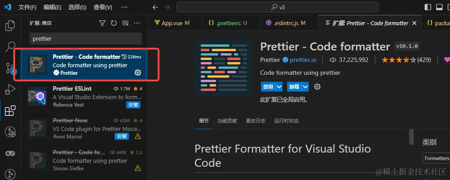
Task: Click the pink heart sponsor icon
Action: click(x=446, y=60)
